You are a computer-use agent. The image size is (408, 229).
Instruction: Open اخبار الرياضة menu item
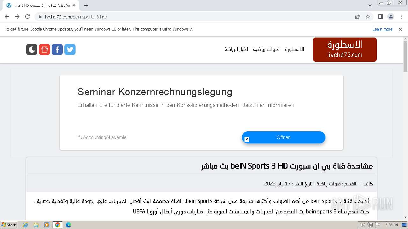point(236,49)
